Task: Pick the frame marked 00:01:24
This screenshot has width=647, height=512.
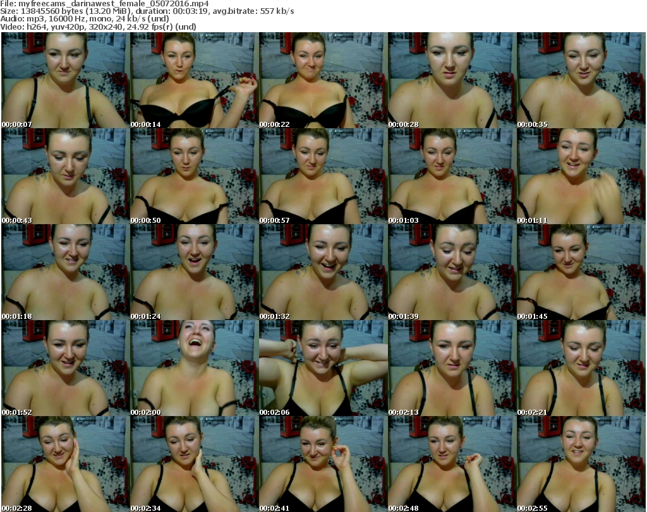Action: tap(195, 273)
